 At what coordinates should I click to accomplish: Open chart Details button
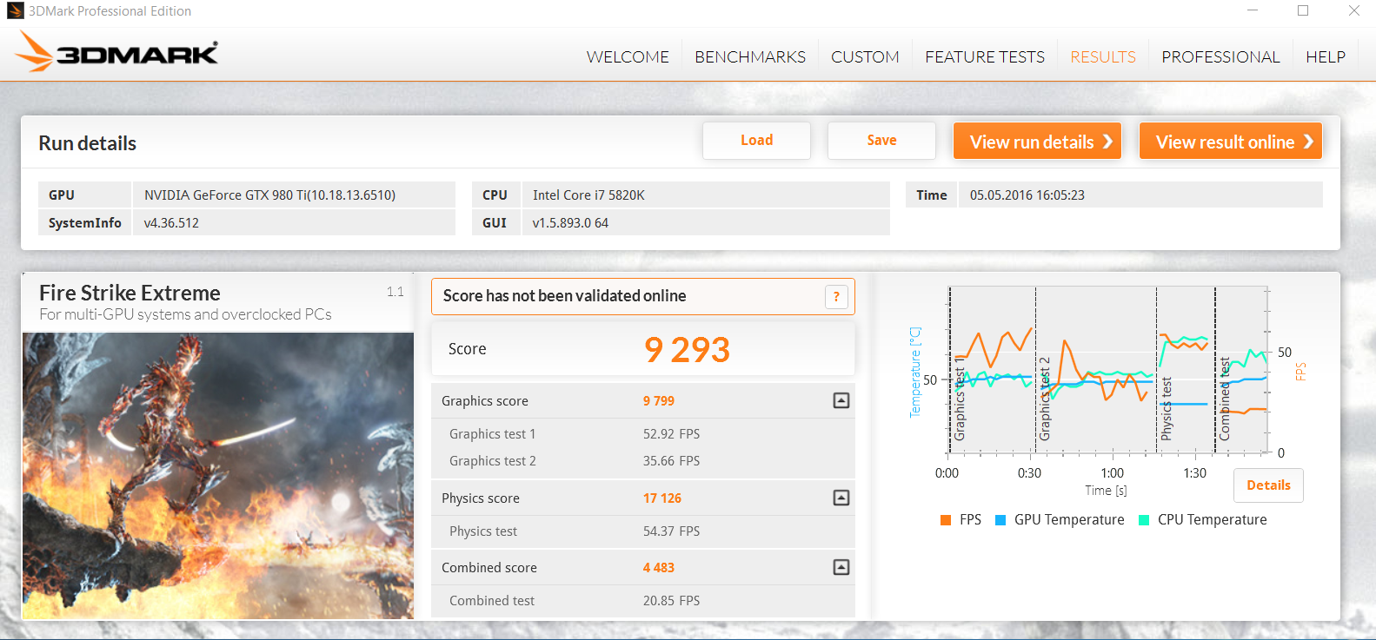(1268, 485)
